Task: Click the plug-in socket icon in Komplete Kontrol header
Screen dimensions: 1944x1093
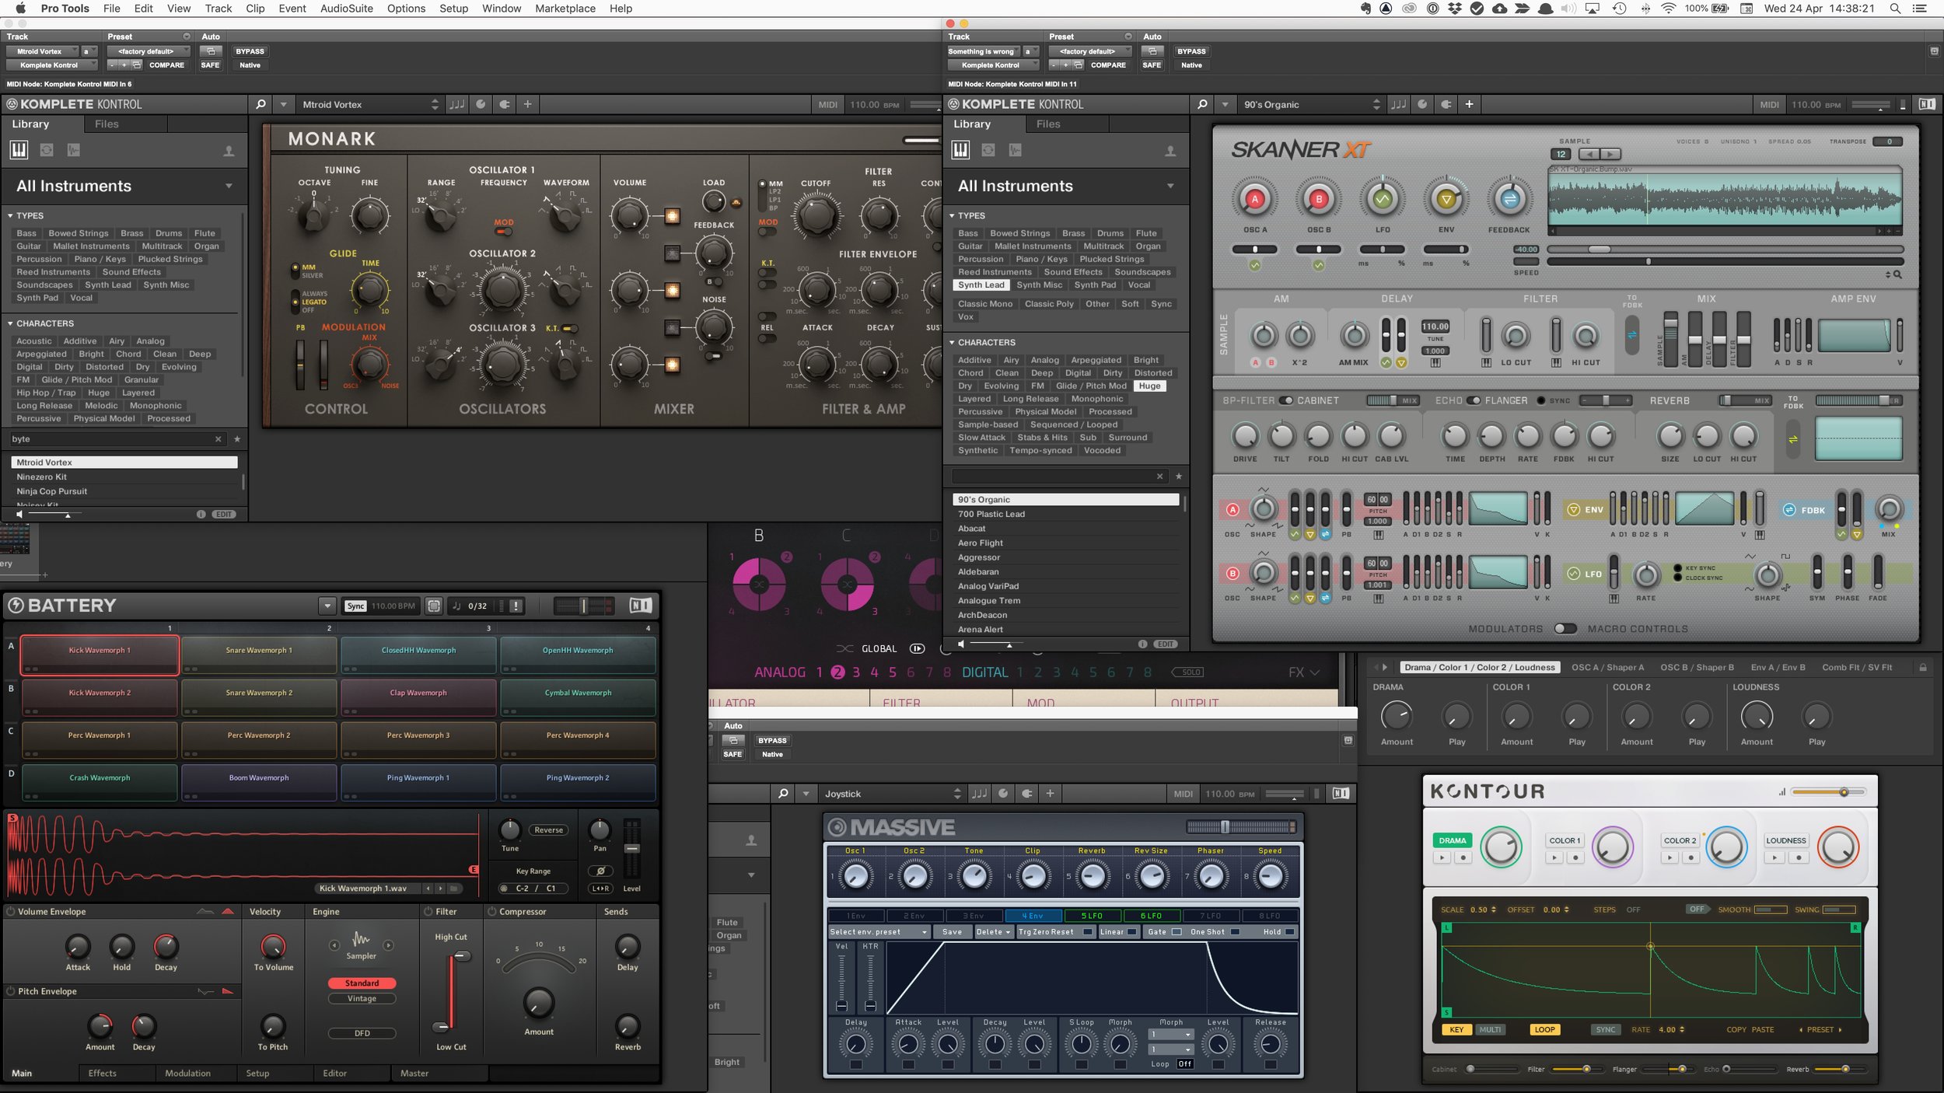Action: coord(504,103)
